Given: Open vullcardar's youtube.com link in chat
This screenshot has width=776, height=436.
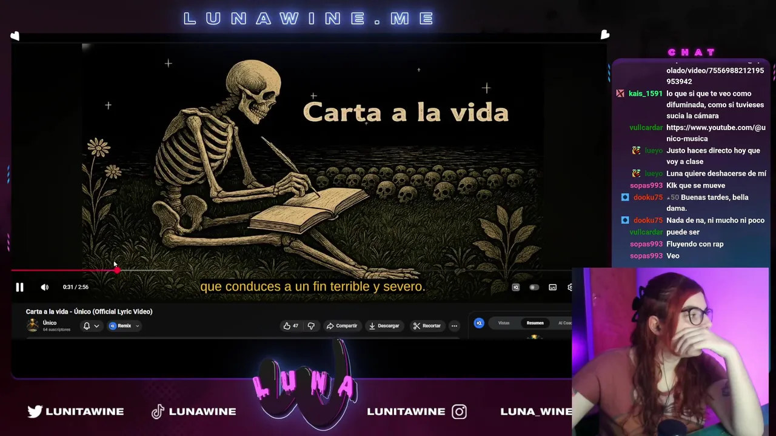Looking at the screenshot, I should [716, 133].
